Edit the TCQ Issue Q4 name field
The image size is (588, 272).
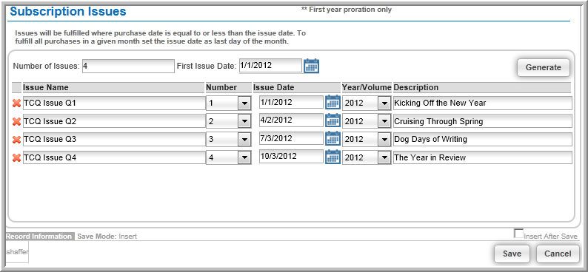[114, 158]
